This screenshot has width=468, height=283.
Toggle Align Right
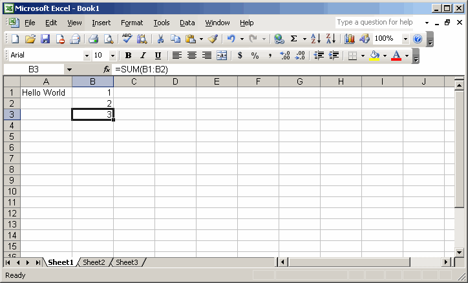click(x=207, y=56)
